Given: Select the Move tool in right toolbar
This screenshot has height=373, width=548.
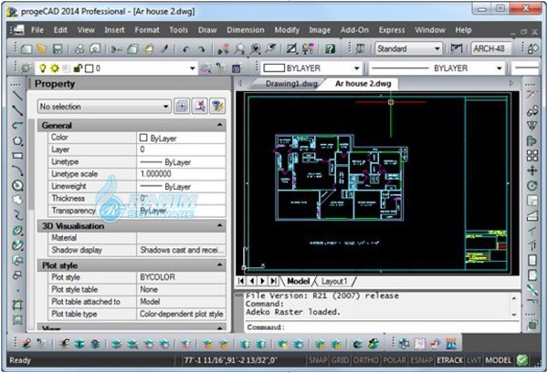Looking at the screenshot, I should click(532, 171).
